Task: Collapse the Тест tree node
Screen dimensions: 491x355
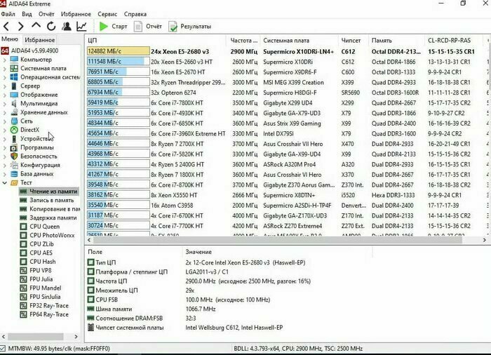Action: tap(5, 182)
